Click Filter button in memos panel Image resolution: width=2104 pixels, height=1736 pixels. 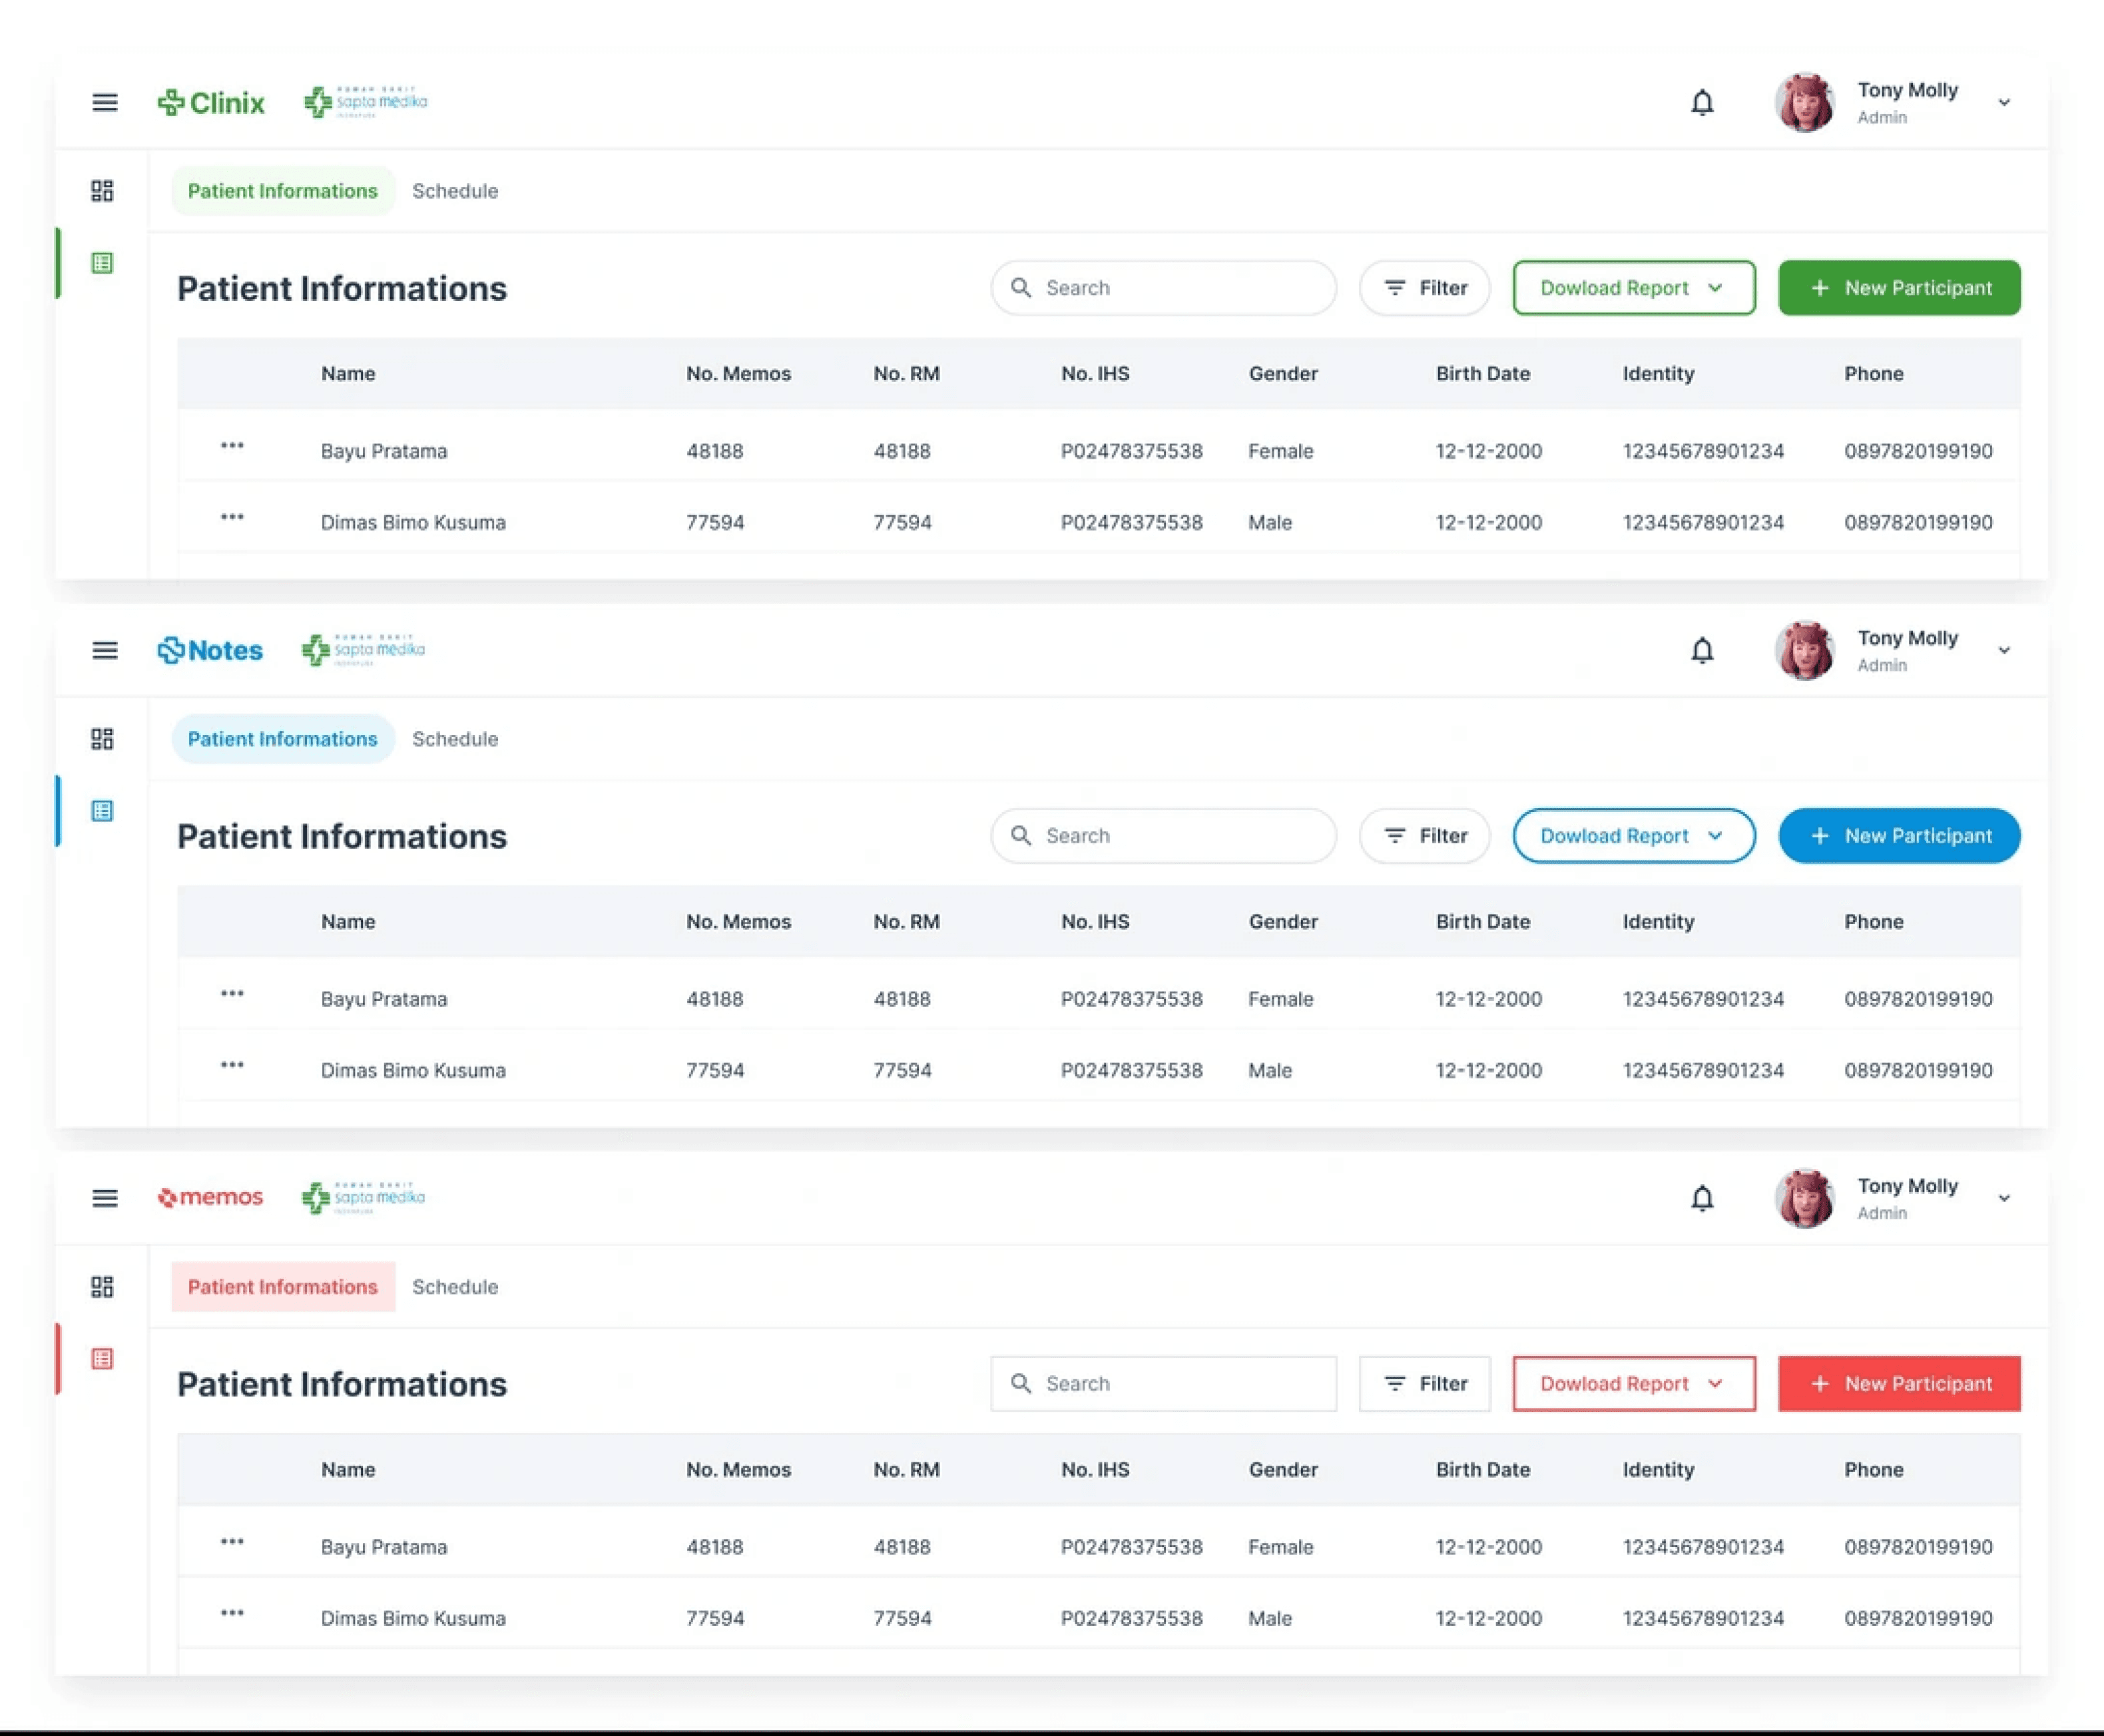[1424, 1384]
